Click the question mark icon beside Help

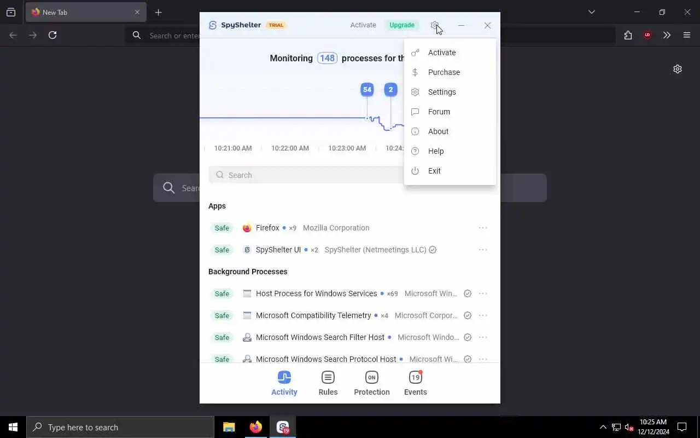pos(415,151)
